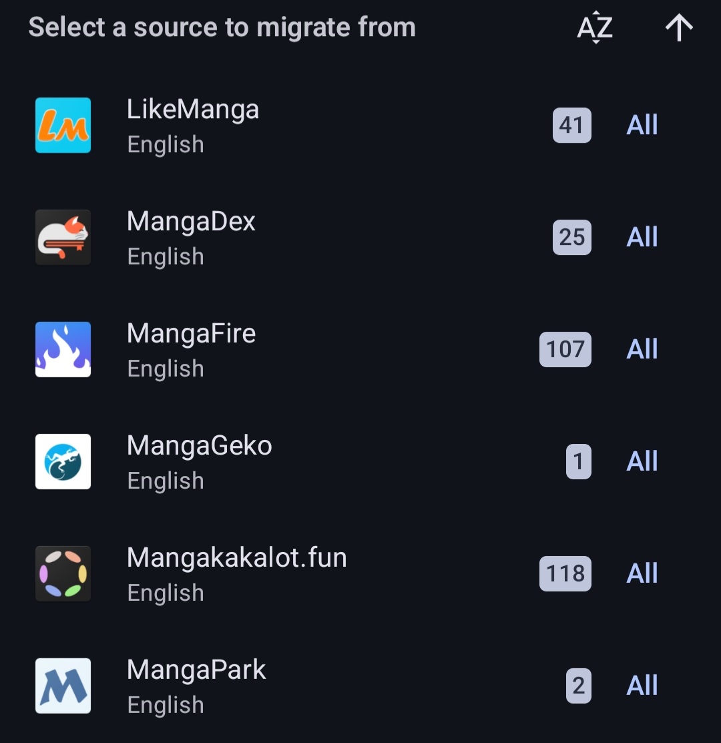
Task: Select the MangaDex cat logo icon
Action: coord(63,237)
